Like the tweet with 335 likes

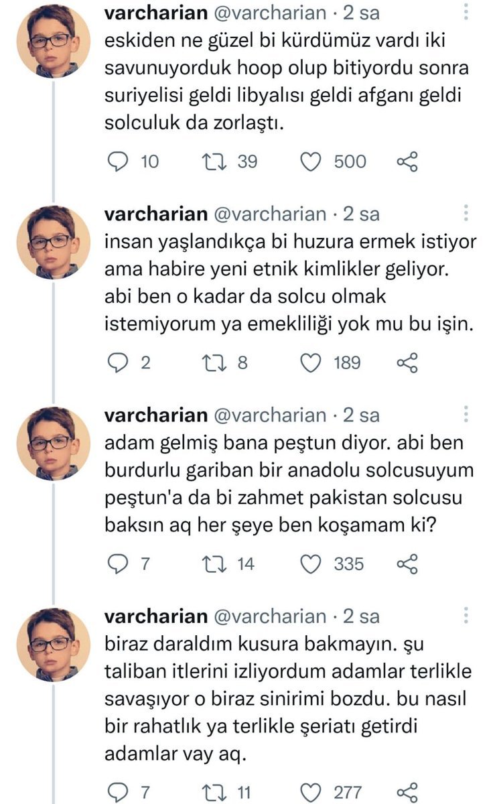[311, 564]
